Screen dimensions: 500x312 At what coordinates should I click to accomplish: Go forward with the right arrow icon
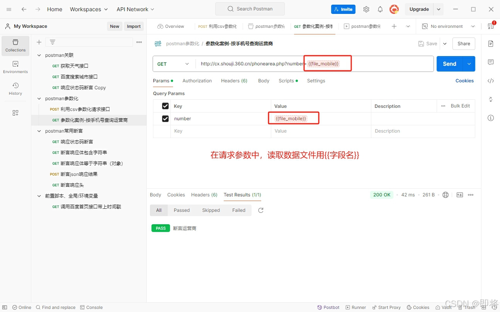[38, 9]
